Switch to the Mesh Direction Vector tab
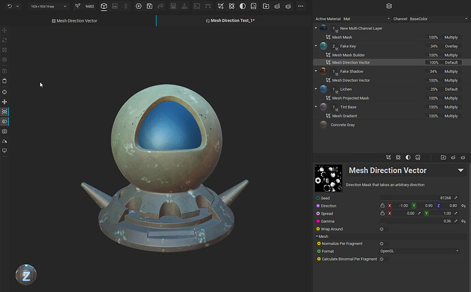 point(75,21)
